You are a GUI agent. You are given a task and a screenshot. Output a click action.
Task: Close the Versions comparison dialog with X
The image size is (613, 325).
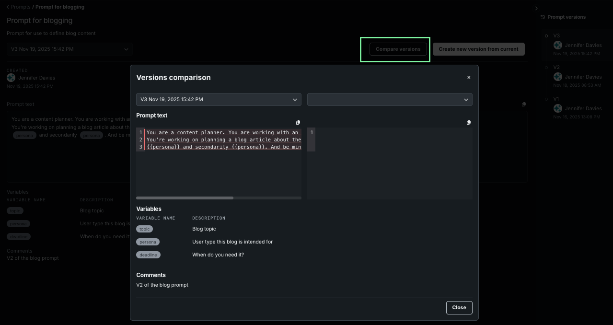[469, 78]
